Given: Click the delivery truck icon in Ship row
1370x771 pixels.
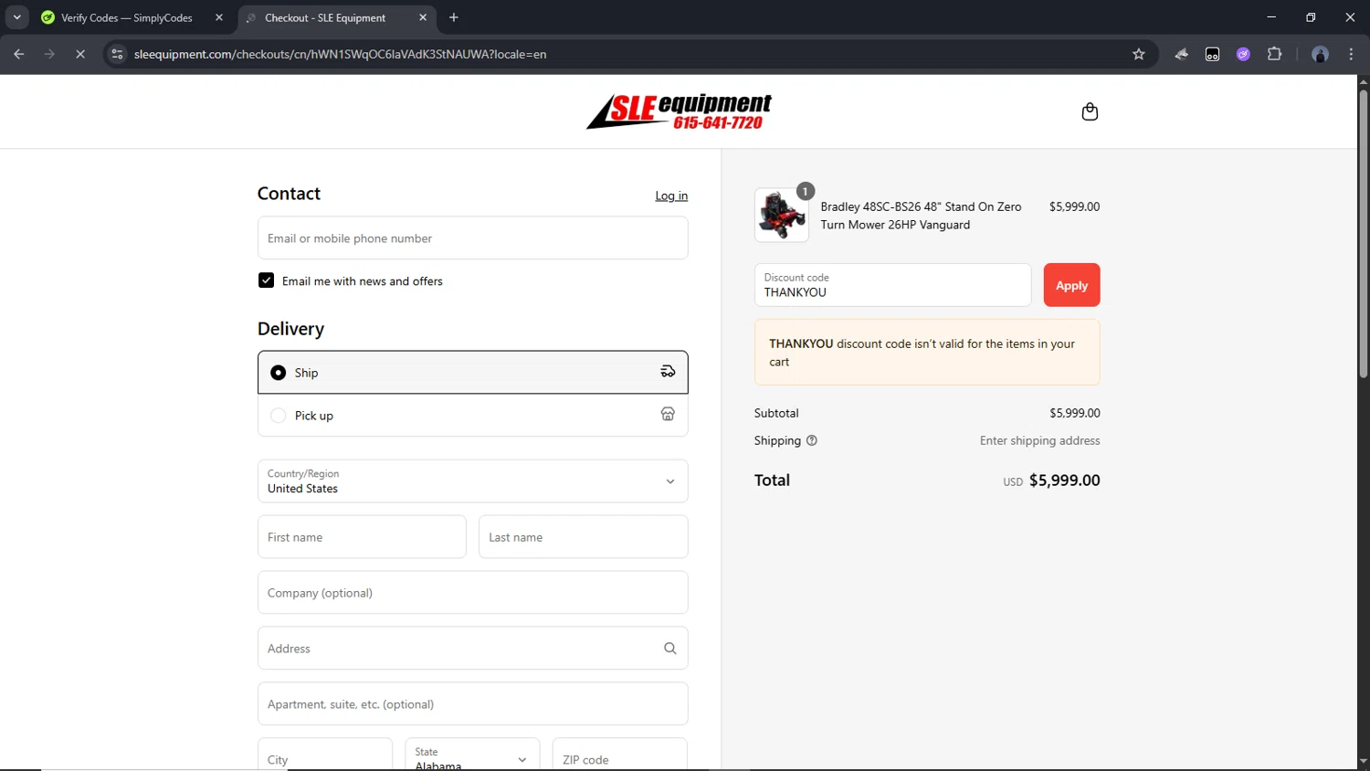Looking at the screenshot, I should point(668,372).
